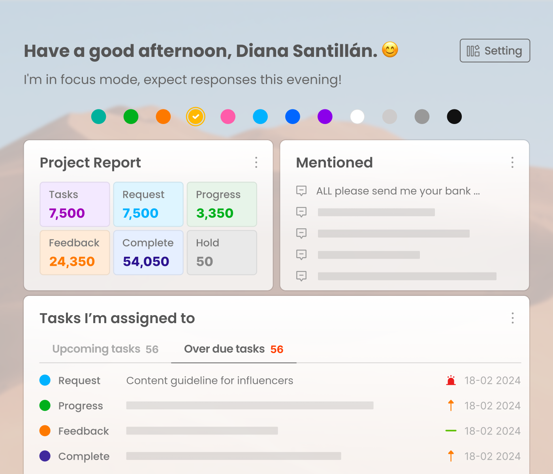
Task: Click the comment icon beside bank message
Action: point(301,191)
